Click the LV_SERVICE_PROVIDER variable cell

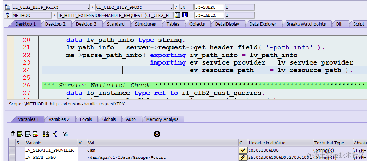[x=51, y=150]
